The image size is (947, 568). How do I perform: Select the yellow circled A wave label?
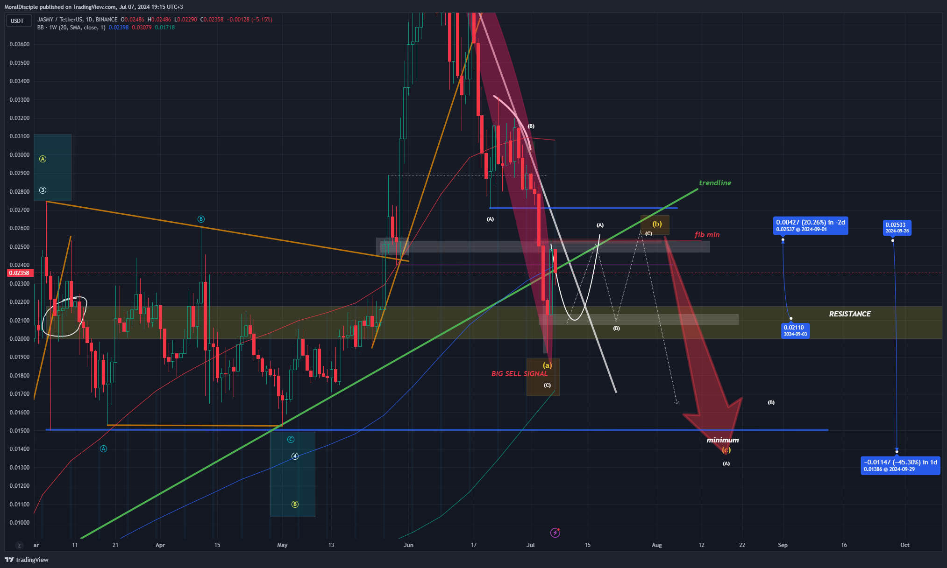click(x=43, y=159)
